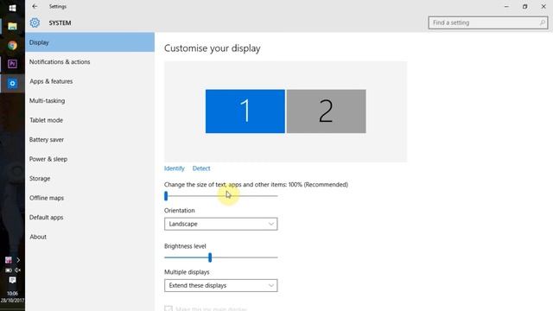This screenshot has height=311, width=553.
Task: Open Battery saver settings
Action: point(90,140)
